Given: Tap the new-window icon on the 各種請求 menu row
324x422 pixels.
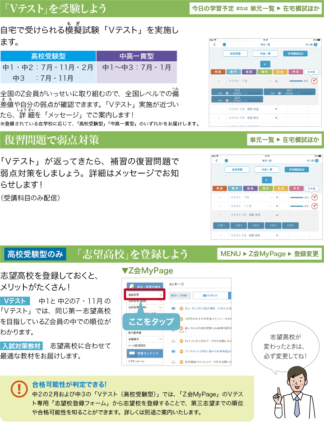Looking at the screenshot, I should pyautogui.click(x=161, y=339).
